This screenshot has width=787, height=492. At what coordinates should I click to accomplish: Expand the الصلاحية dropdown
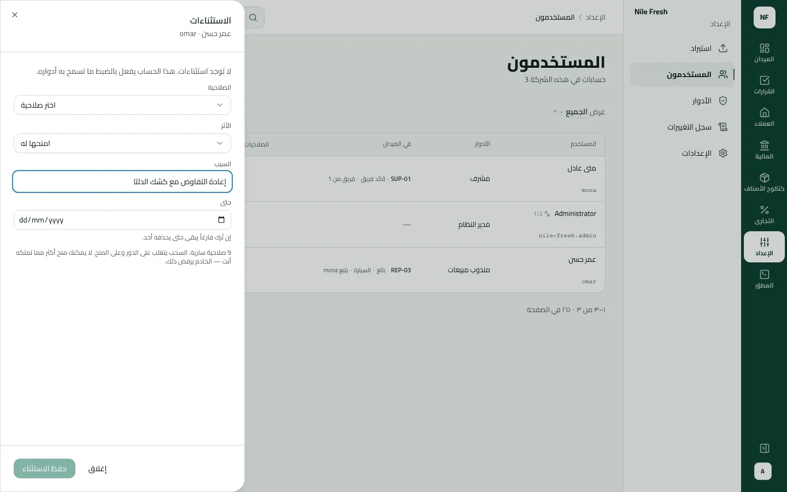[122, 105]
